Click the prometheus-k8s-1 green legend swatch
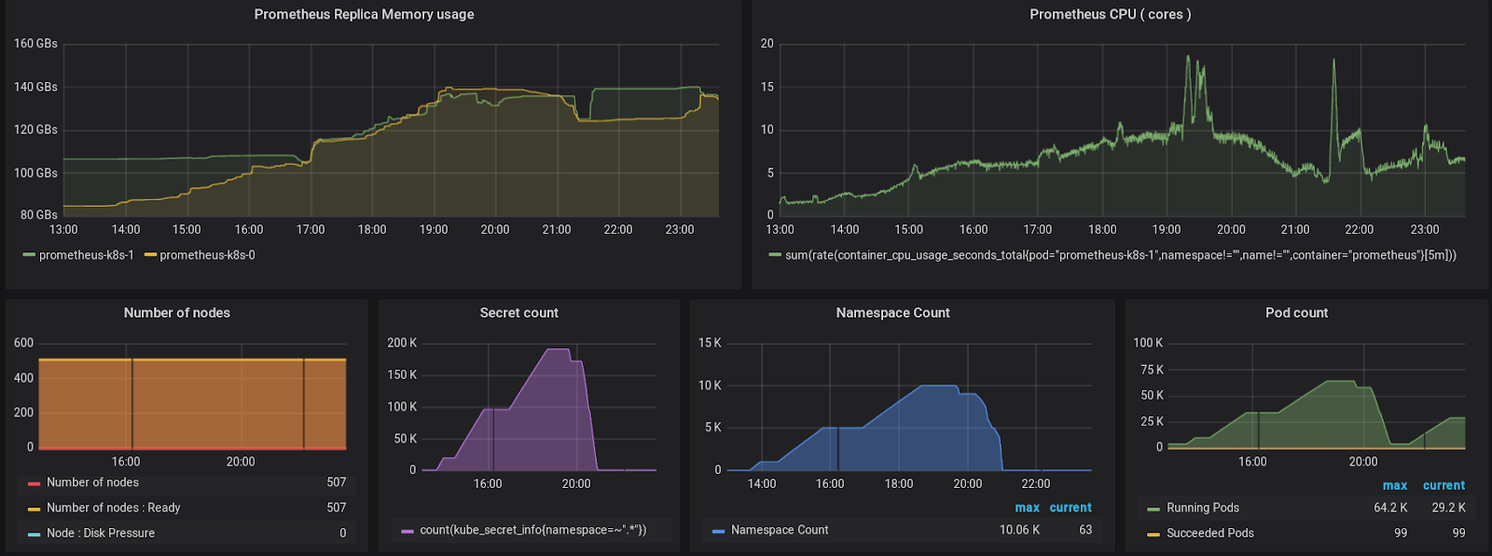This screenshot has height=556, width=1492. pyautogui.click(x=29, y=255)
